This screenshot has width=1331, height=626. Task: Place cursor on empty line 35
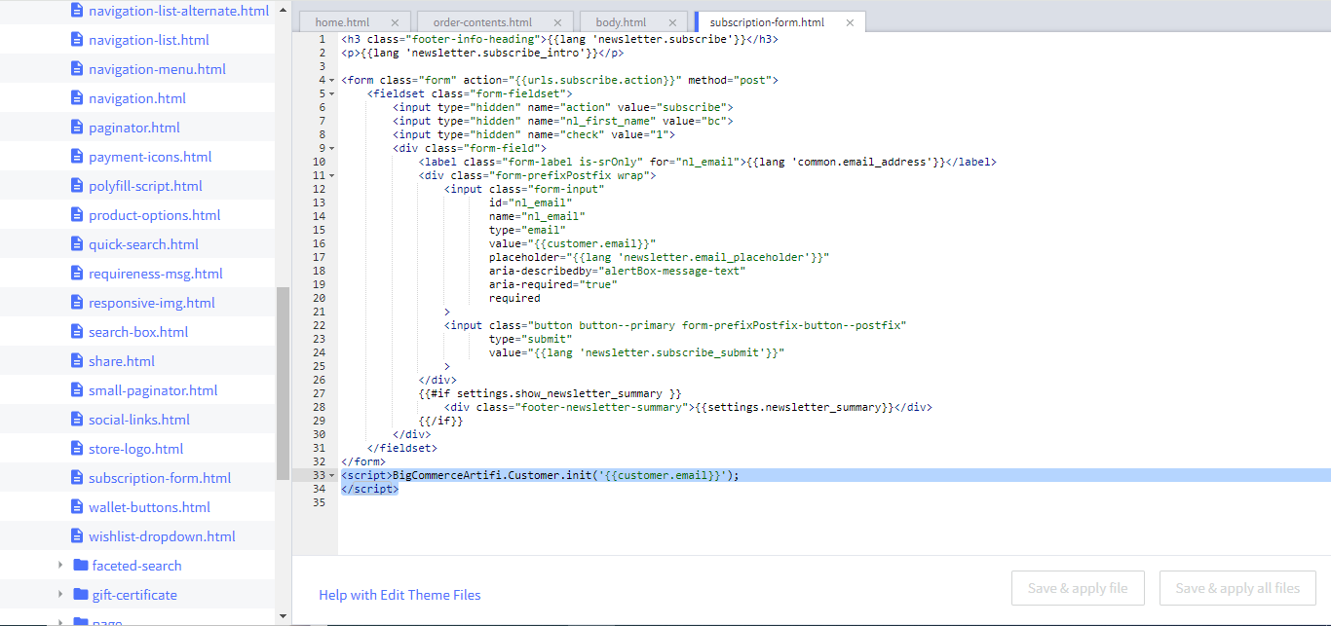[834, 502]
